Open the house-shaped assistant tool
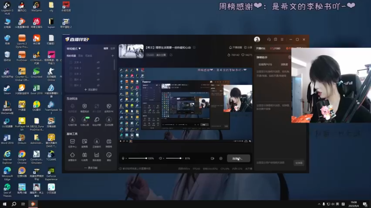Viewport: 371px width, 208px height. 72,157
